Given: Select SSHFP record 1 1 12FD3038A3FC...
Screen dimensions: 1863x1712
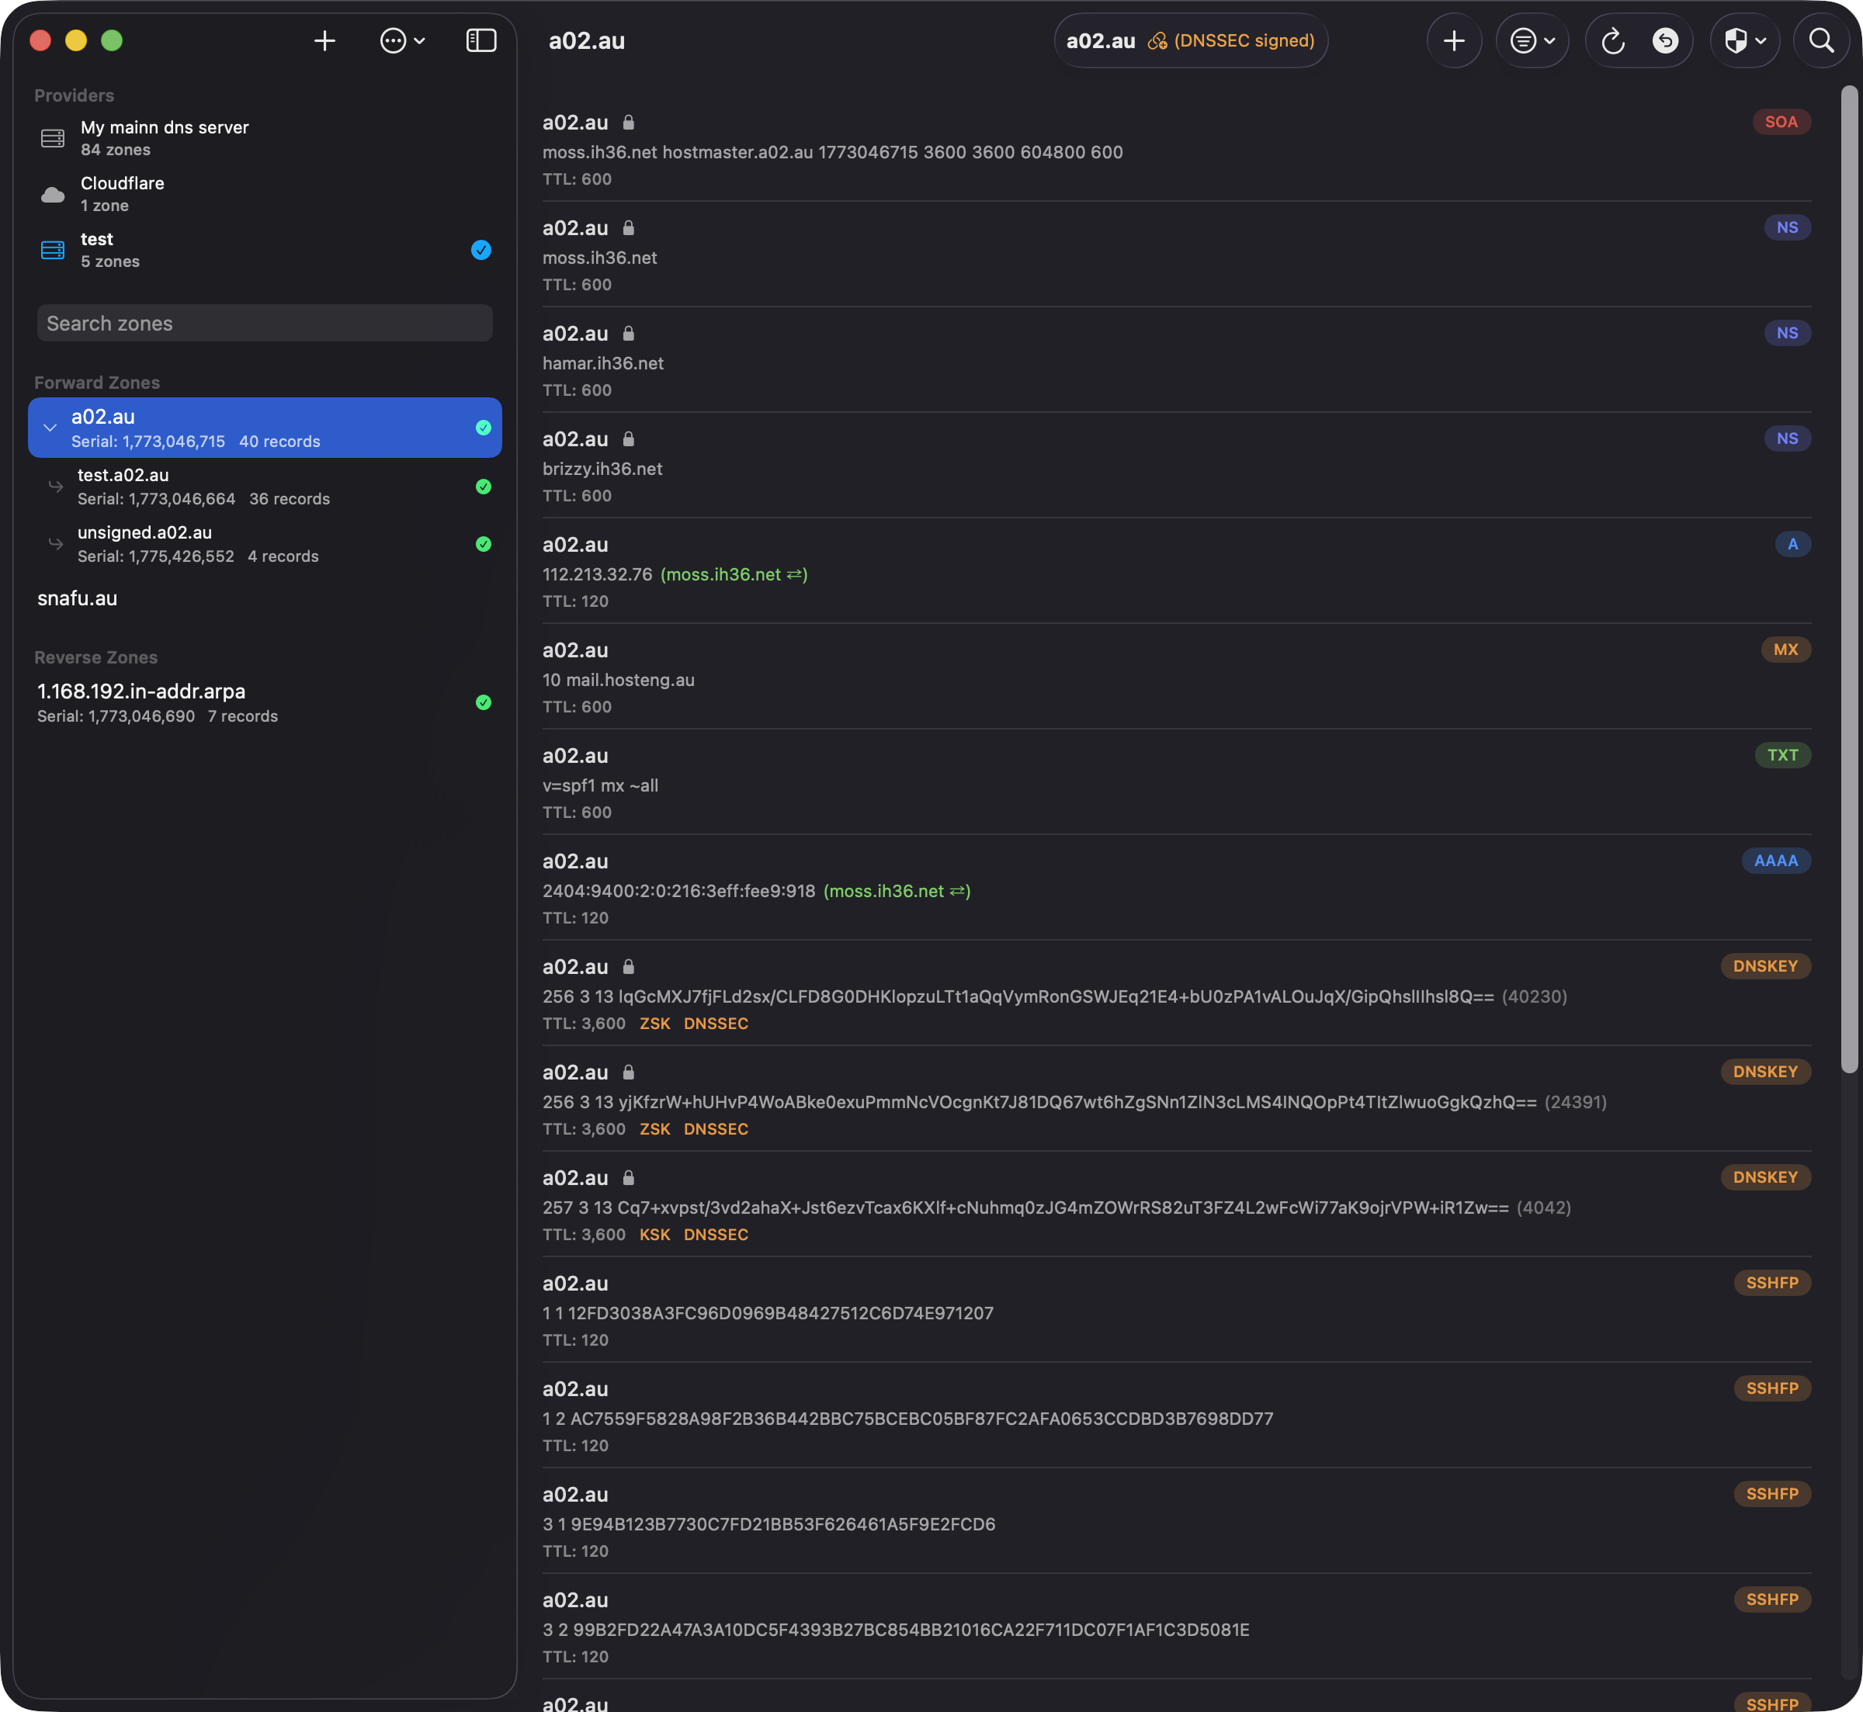Looking at the screenshot, I should tap(1177, 1311).
